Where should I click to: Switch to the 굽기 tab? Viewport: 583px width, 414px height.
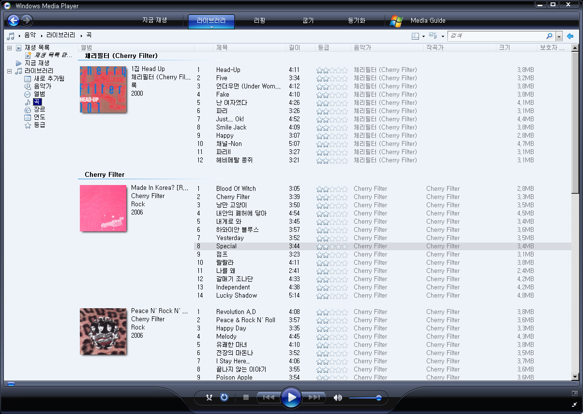pyautogui.click(x=308, y=21)
